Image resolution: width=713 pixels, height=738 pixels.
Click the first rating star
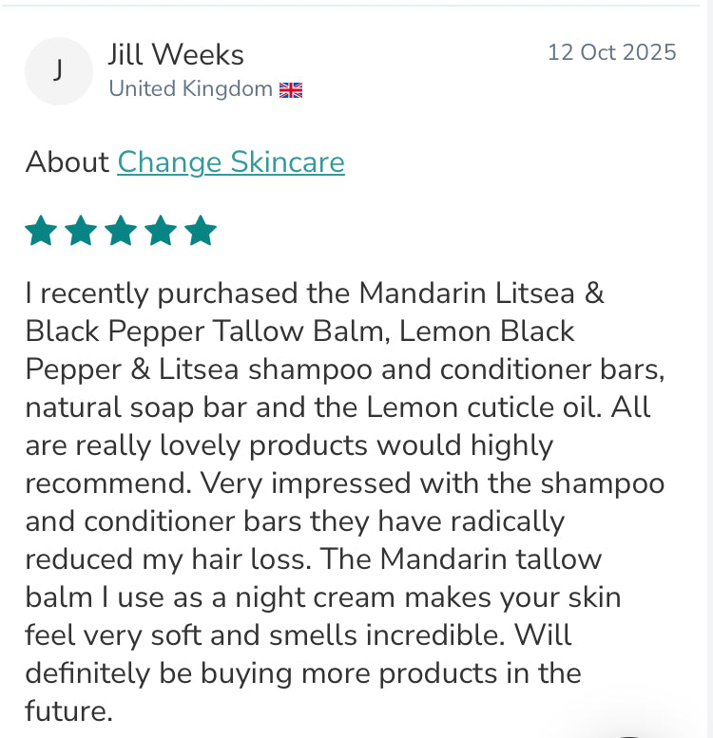[41, 231]
